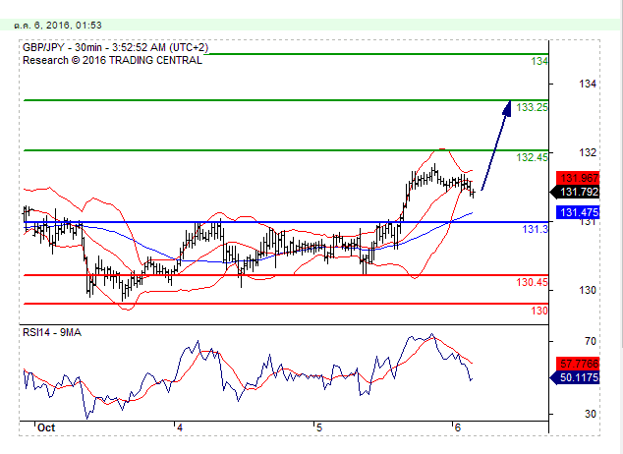This screenshot has width=623, height=454.
Task: Click the 30 level on RSI axis
Action: [590, 415]
